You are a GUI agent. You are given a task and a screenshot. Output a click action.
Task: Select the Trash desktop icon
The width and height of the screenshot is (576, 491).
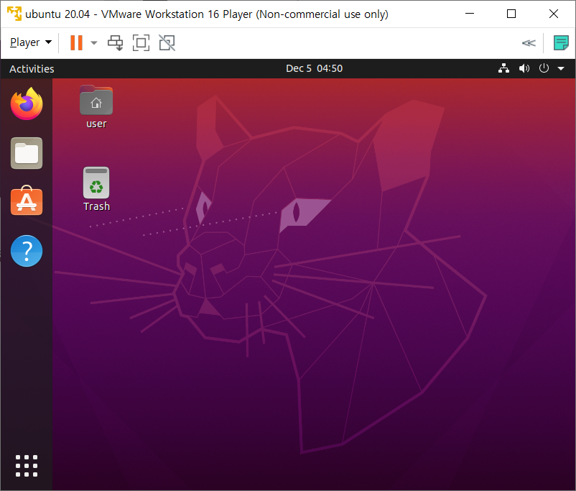click(x=96, y=189)
